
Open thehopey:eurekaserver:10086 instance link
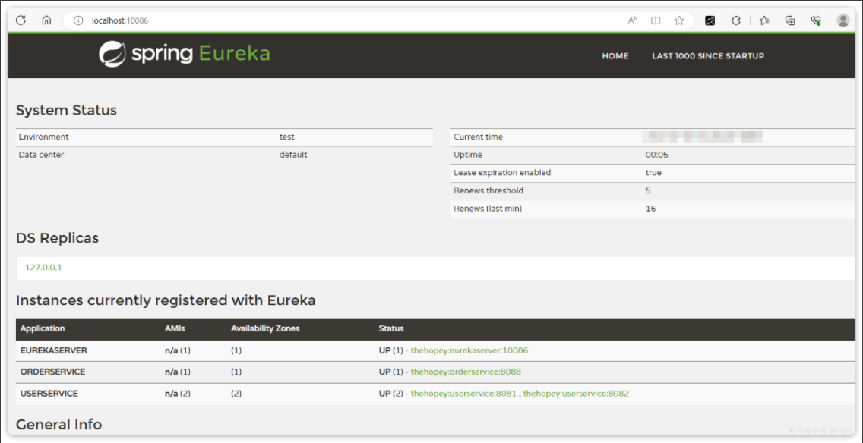pos(469,350)
